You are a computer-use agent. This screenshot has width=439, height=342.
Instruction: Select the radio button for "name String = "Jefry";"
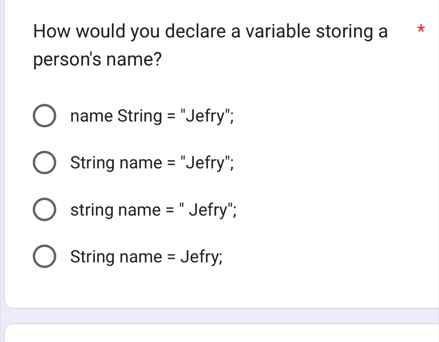click(44, 116)
